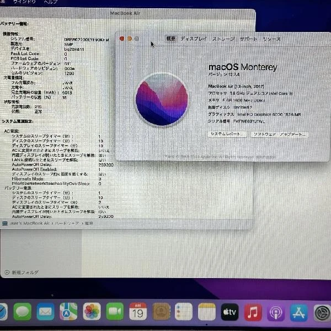The height and width of the screenshot is (331, 331).
Task: Select the バージョン 12.7.4 text
Action: (224, 74)
